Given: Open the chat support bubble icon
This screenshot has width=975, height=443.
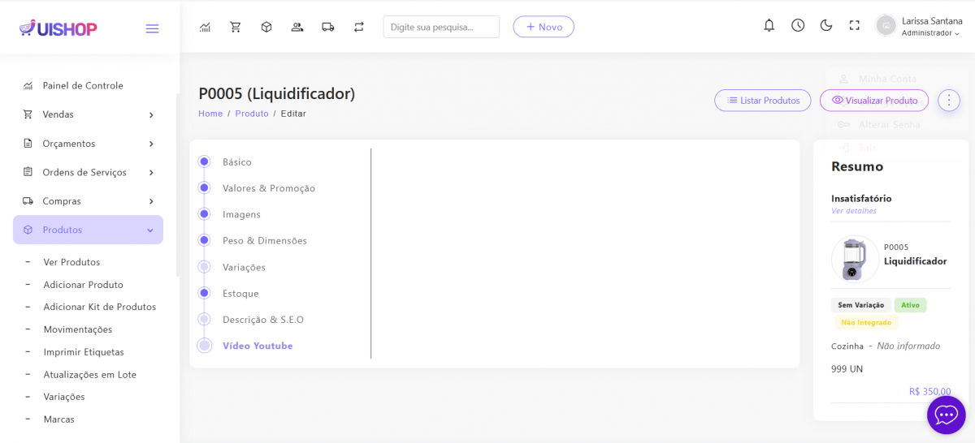Looking at the screenshot, I should [946, 415].
